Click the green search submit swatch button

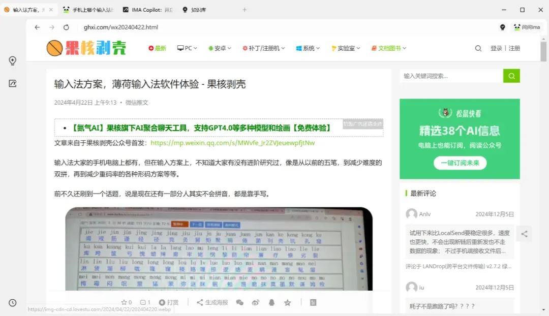tap(511, 75)
